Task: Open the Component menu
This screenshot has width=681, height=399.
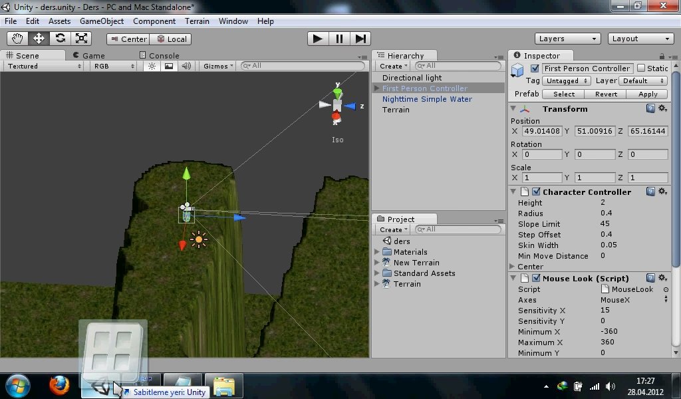Action: (x=154, y=21)
